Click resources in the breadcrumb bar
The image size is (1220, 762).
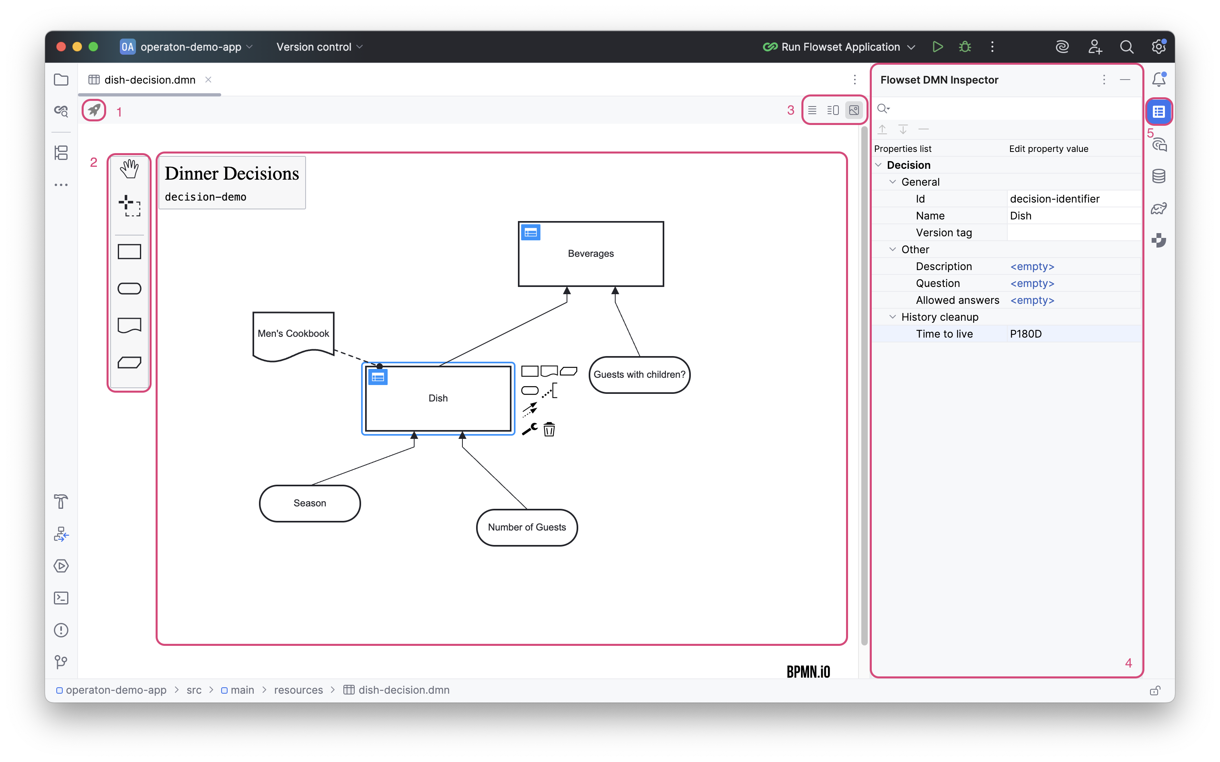tap(298, 690)
